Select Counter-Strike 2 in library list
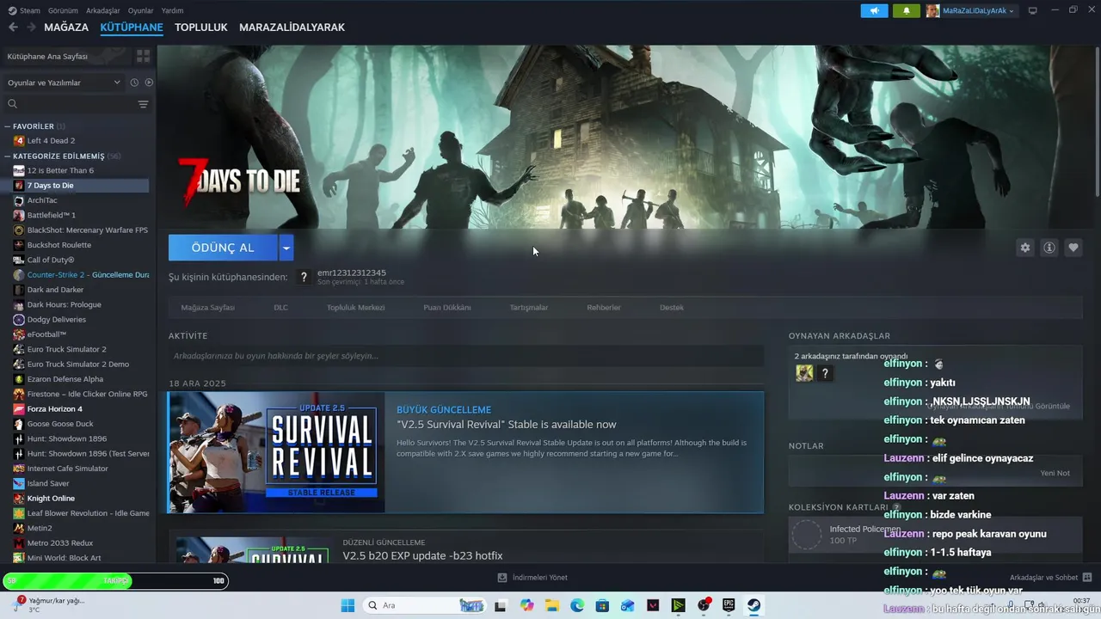The image size is (1101, 619). point(82,275)
